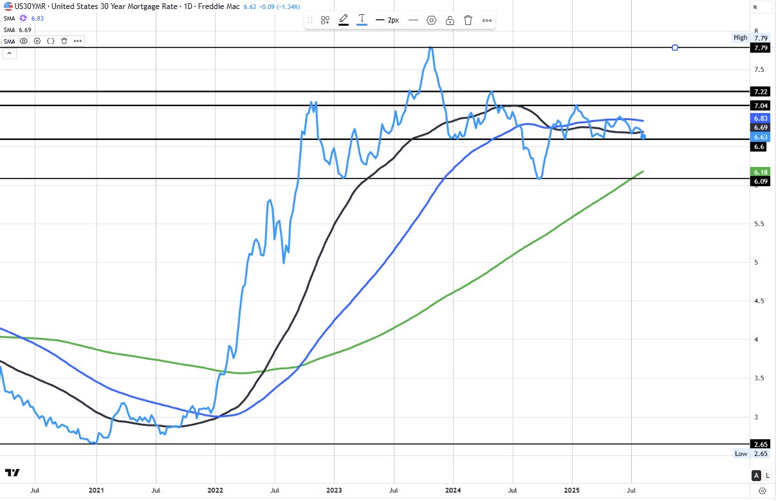The image size is (776, 501).
Task: Toggle visibility of the SMA indicator with the eye
Action: coord(23,40)
